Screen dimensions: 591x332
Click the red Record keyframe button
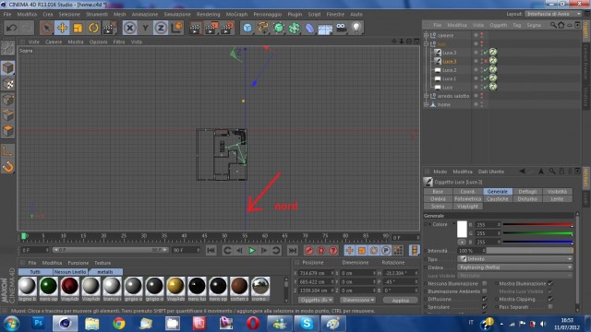tap(309, 250)
